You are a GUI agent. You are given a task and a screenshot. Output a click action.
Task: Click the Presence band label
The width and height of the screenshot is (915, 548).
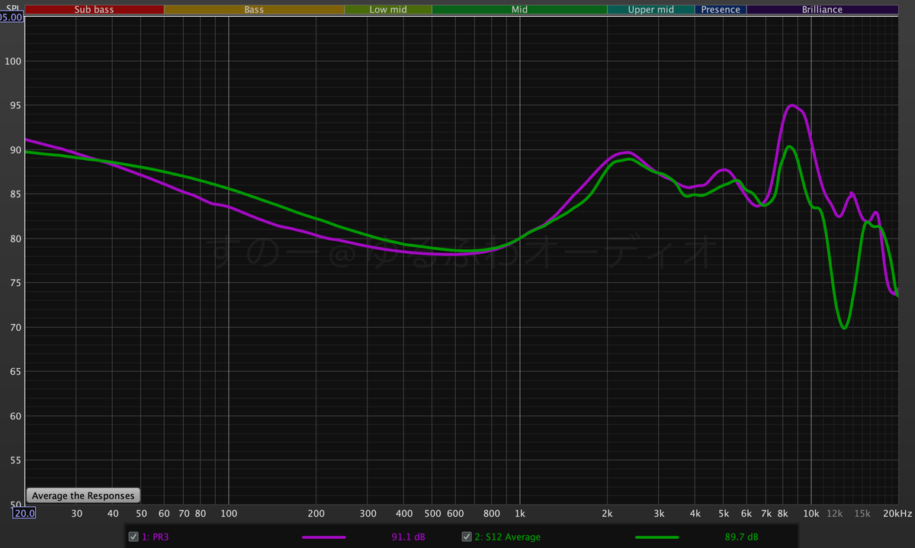click(x=721, y=10)
